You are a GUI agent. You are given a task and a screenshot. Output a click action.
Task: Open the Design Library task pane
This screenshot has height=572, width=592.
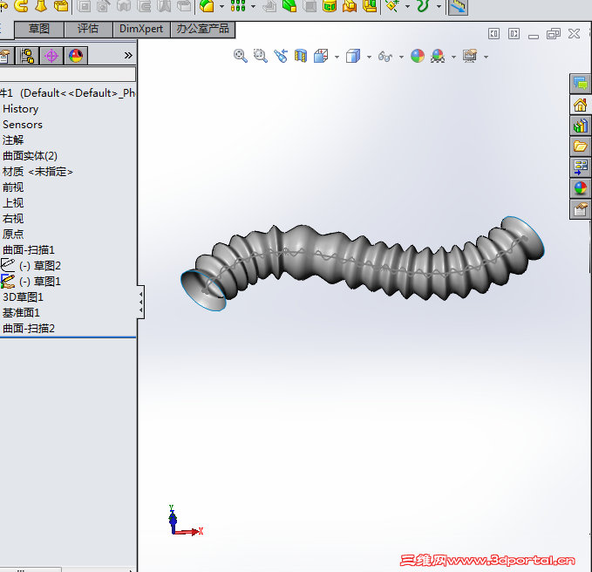581,126
